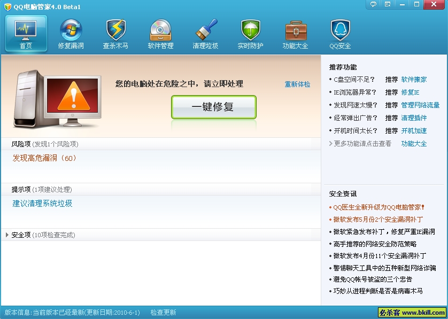Screen dimensions: 448x319
Task: Click the red warning computer image
Action: pyautogui.click(x=57, y=98)
